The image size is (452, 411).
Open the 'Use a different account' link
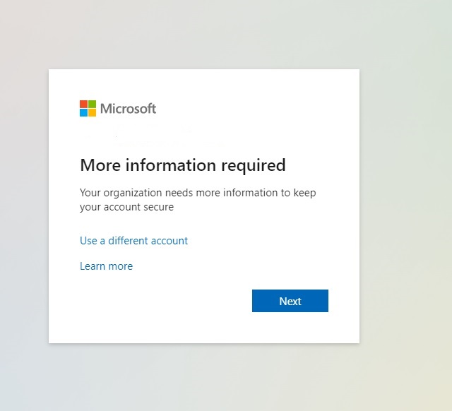[133, 241]
